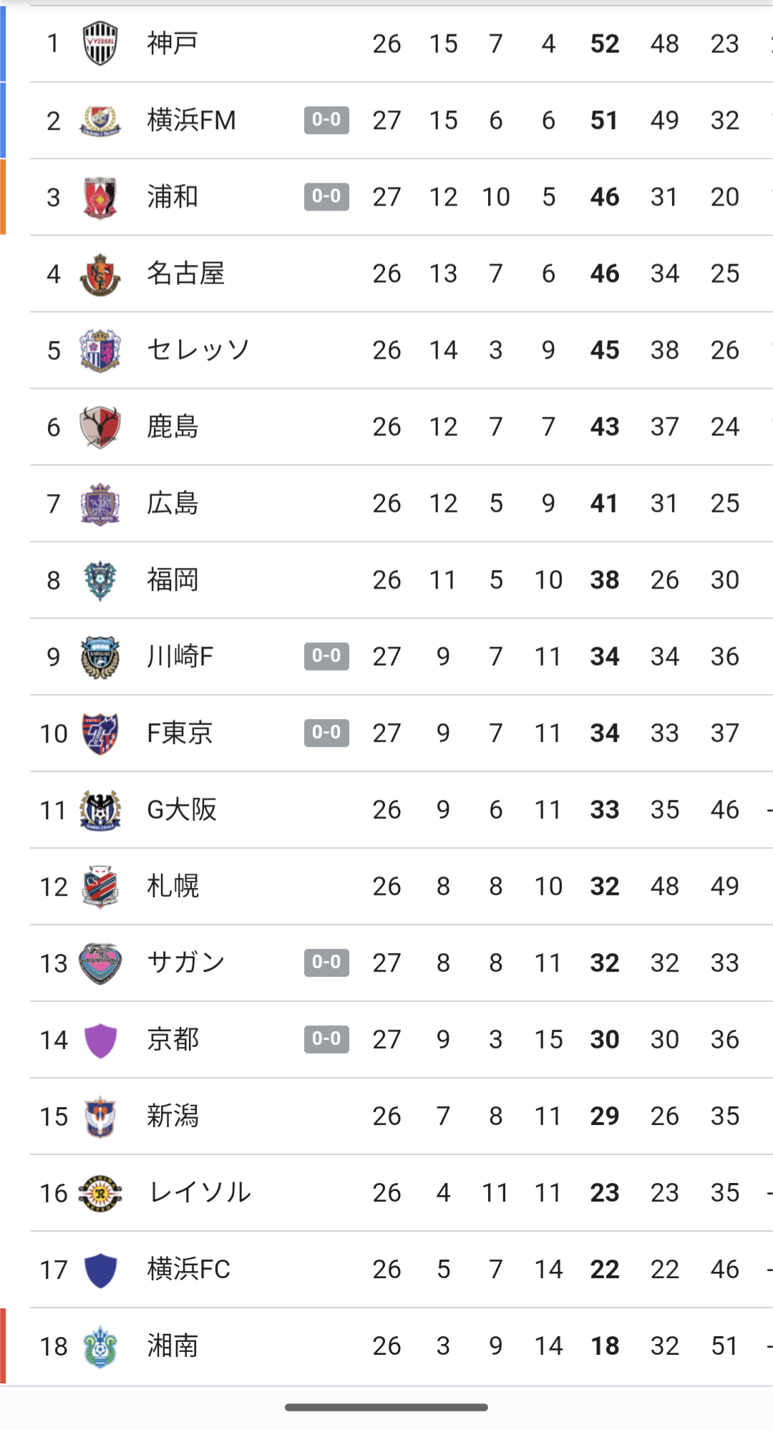
Task: Tap the Vissel Kobe club crest
Action: point(100,43)
